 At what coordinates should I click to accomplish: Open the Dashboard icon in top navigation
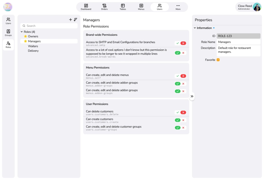tap(86, 6)
